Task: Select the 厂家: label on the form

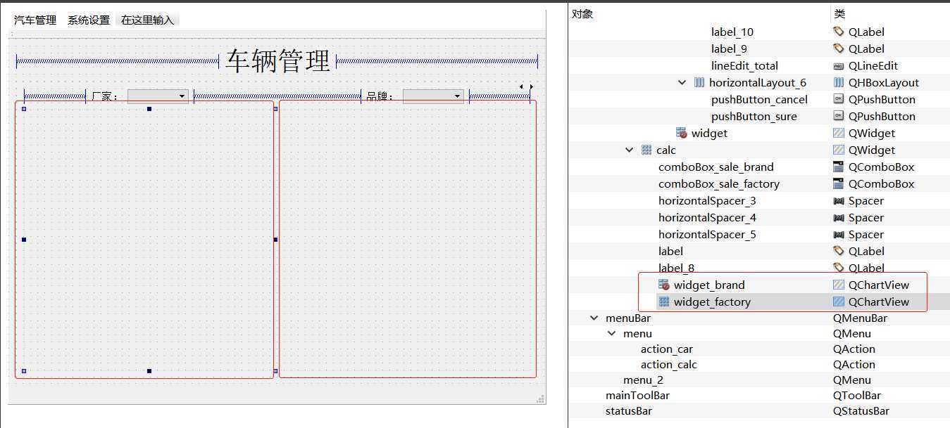Action: click(106, 96)
